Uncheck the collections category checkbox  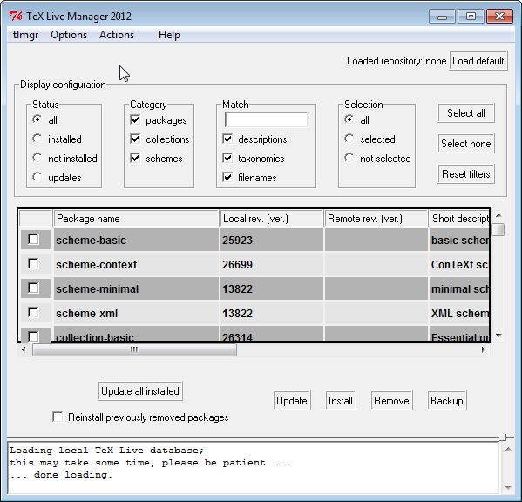(135, 139)
